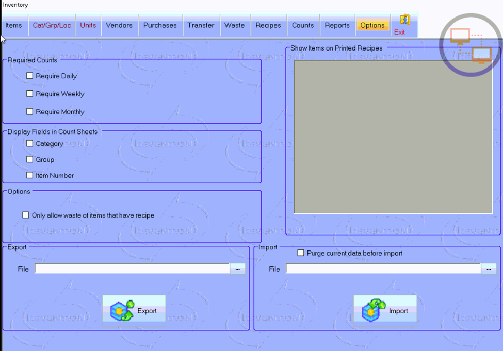Click the Show Items on Printed Recipes list
This screenshot has height=351, width=503.
coord(393,137)
